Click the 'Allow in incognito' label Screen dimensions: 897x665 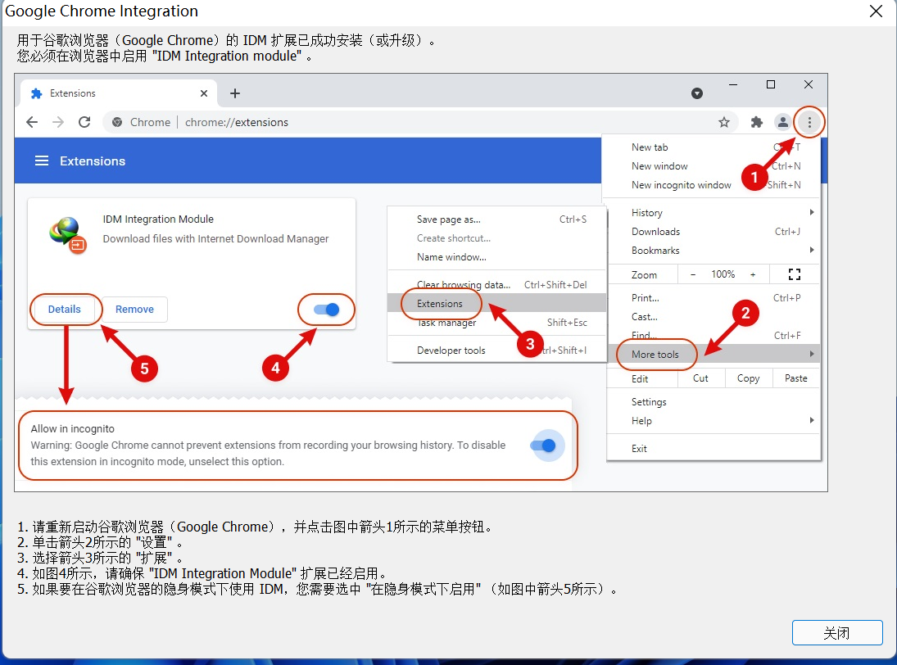click(73, 429)
